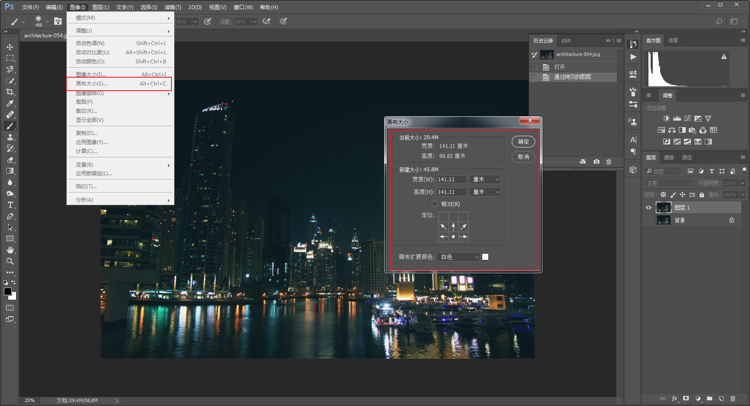Click canvas extension color white swatch

click(x=485, y=257)
